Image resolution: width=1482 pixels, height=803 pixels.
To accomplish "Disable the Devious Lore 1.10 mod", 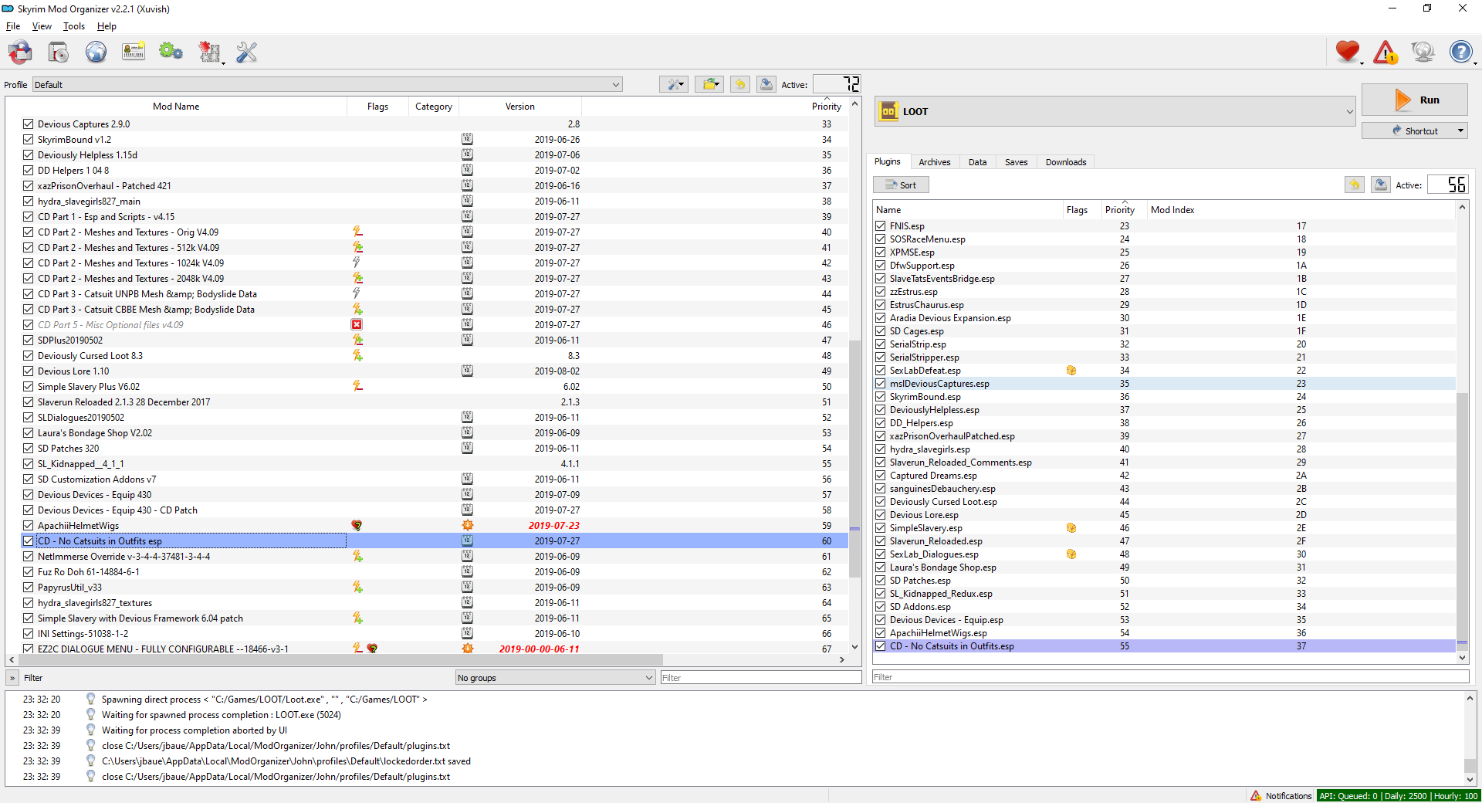I will click(29, 371).
